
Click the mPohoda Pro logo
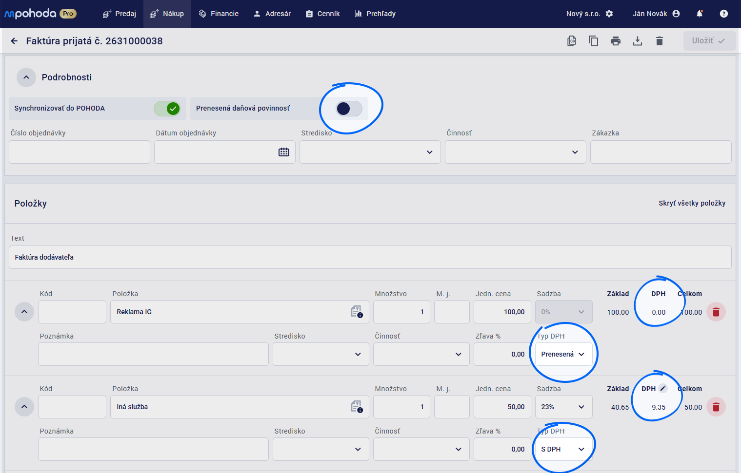[x=40, y=14]
